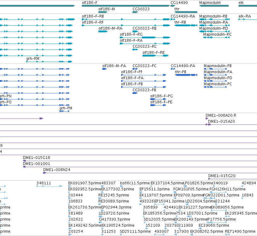
Task: Select clone DME1-015G20
Action: [x=233, y=179]
